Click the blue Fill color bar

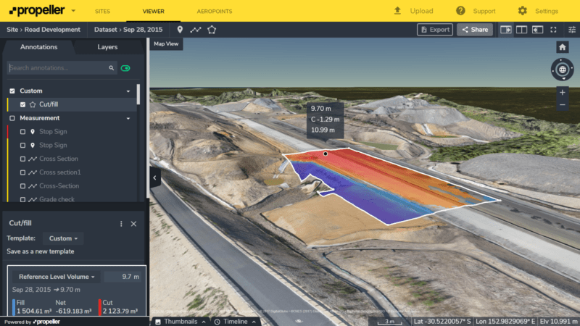point(14,307)
